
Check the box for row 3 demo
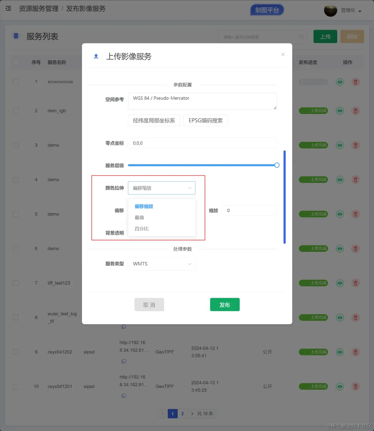16,145
